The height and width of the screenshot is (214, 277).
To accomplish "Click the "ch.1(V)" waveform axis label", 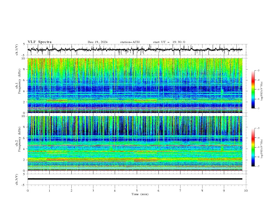I will [x=17, y=50].
